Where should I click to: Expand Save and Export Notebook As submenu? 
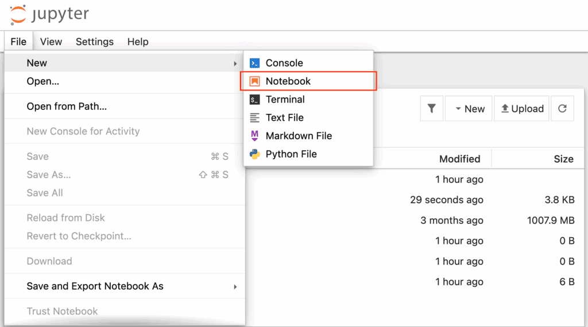235,287
